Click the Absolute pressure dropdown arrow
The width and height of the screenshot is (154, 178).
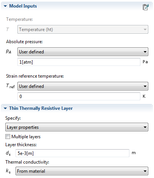tap(145, 52)
